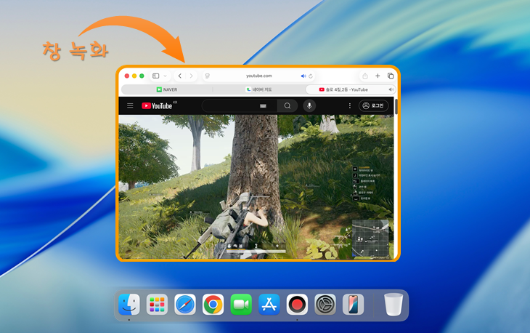This screenshot has height=333, width=530.
Task: Open System Settings from the Dock
Action: [x=325, y=305]
